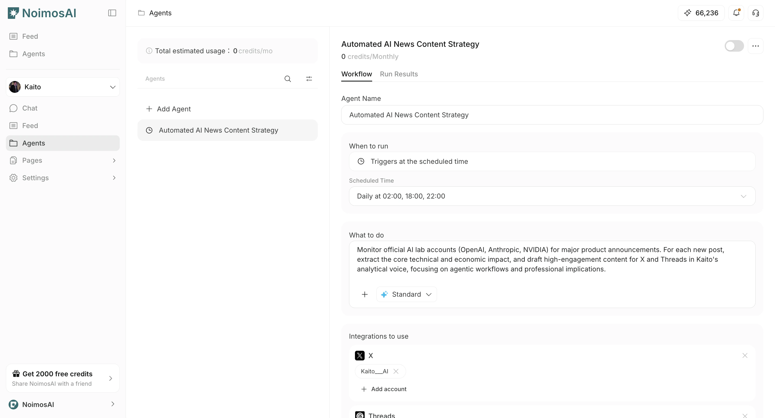Click the Chat speech bubble icon

coord(13,108)
